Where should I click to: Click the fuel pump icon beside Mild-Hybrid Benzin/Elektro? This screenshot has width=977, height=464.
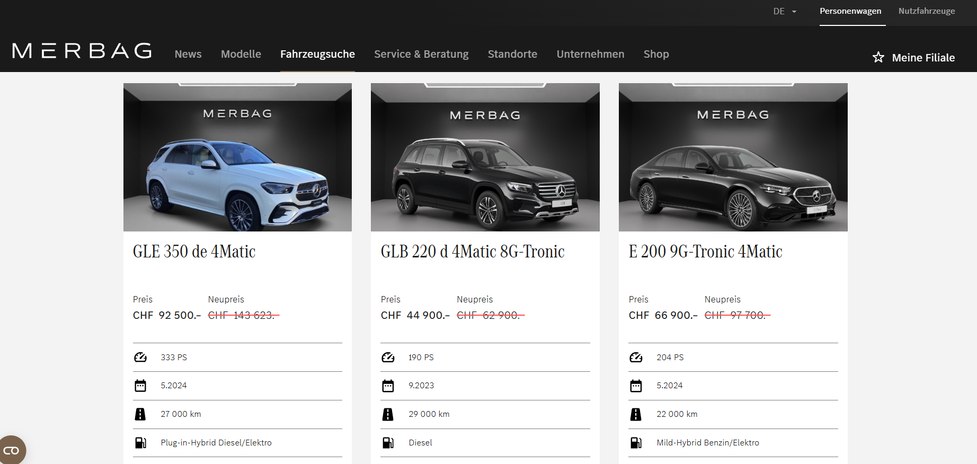tap(636, 443)
